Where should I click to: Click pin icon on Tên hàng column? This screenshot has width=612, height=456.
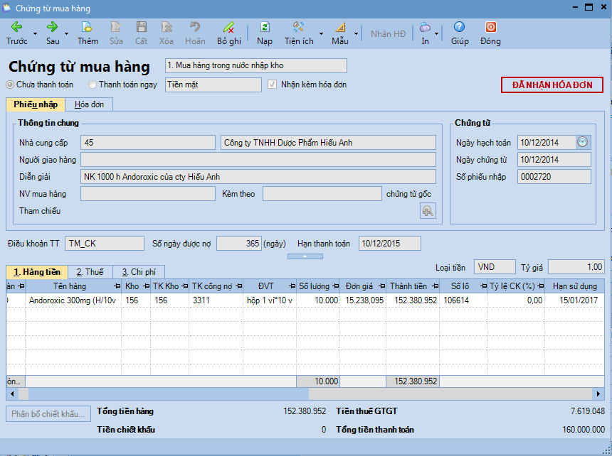pyautogui.click(x=117, y=286)
